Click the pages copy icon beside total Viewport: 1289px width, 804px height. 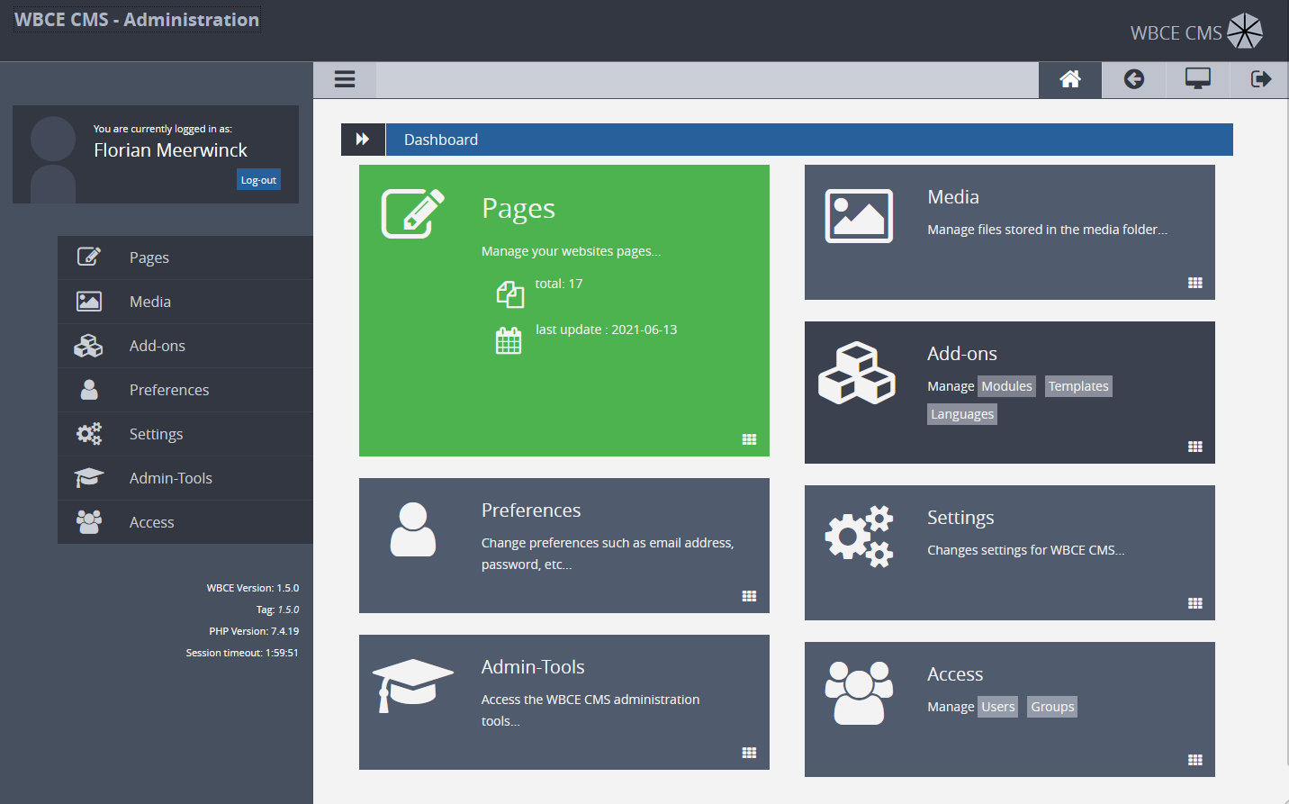pos(510,294)
